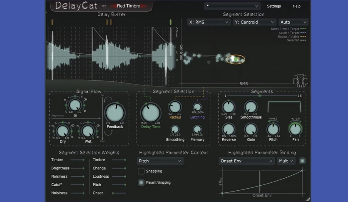Click the Smoothness knob
Image resolution: width=348 pixels, height=202 pixels.
point(251,107)
